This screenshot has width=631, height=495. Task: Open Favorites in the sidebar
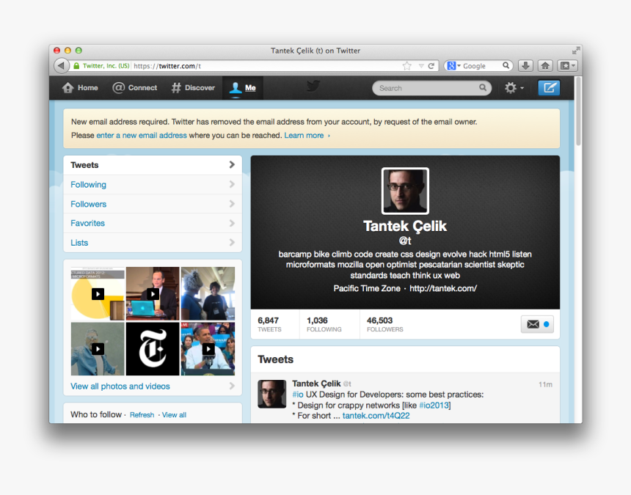[x=153, y=223]
